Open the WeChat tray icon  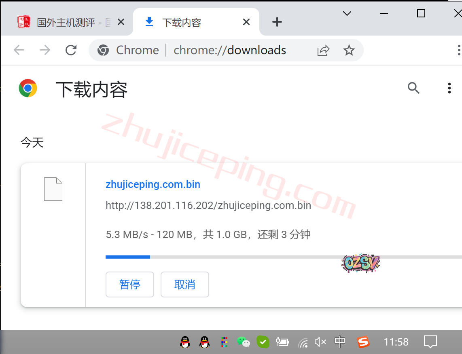click(x=243, y=342)
